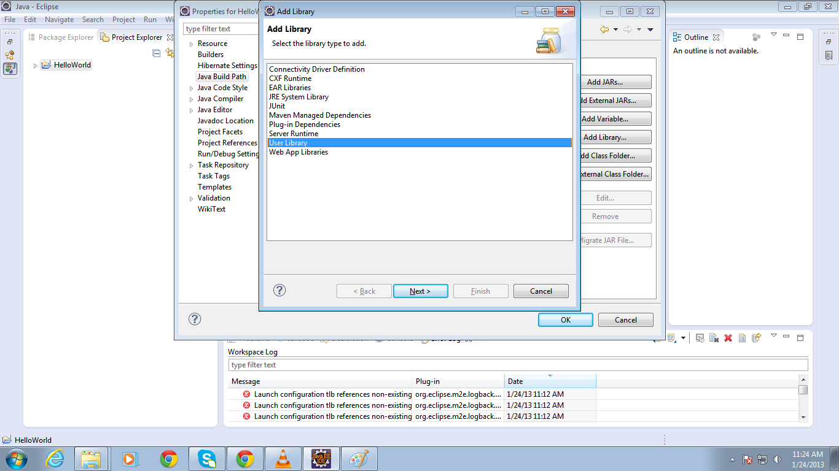The image size is (839, 471).
Task: Open the Search menu
Action: pyautogui.click(x=93, y=20)
